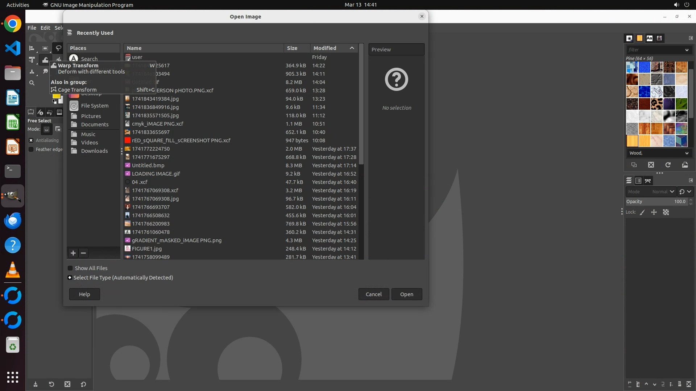The height and width of the screenshot is (391, 696).
Task: Refresh patterns with the reload icon
Action: point(668,165)
